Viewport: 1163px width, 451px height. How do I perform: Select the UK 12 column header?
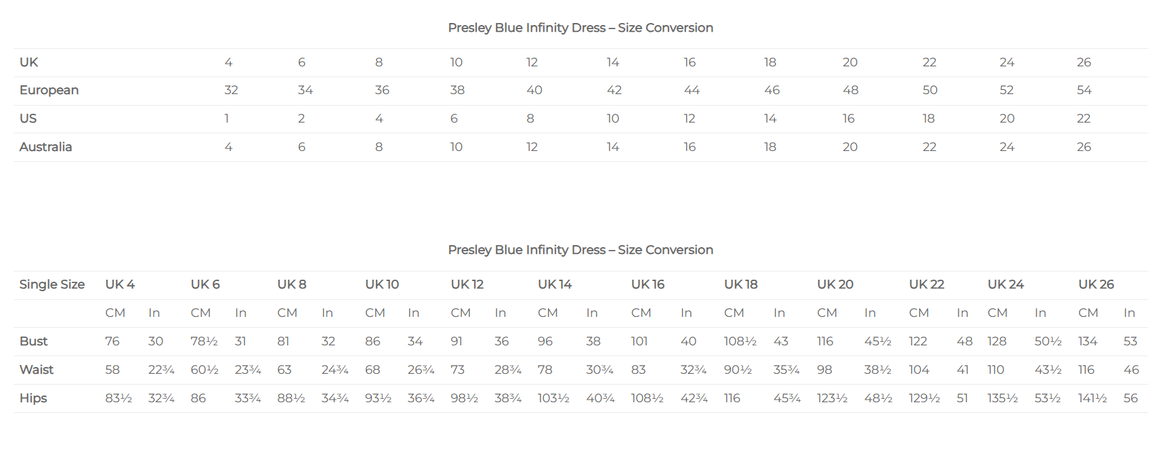(467, 284)
